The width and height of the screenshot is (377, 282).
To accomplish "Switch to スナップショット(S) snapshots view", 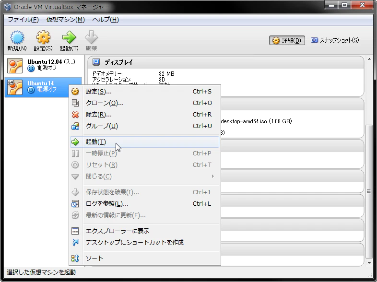I will (x=335, y=40).
